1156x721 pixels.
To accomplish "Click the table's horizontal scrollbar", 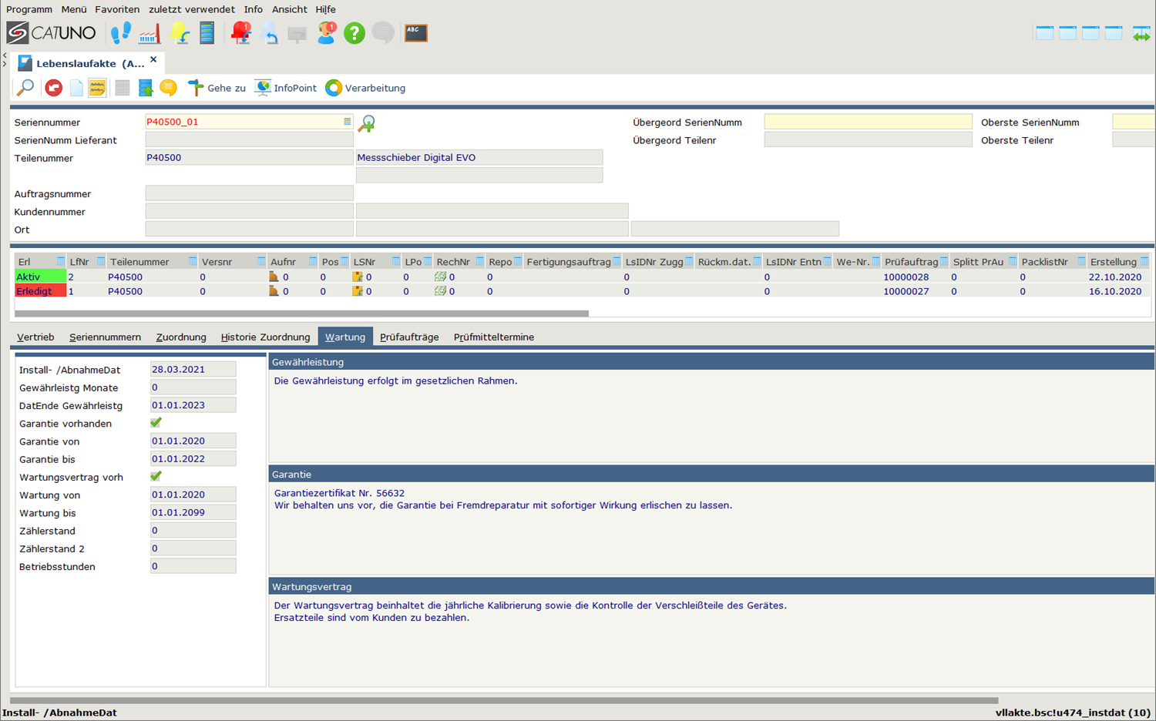I will [x=301, y=314].
